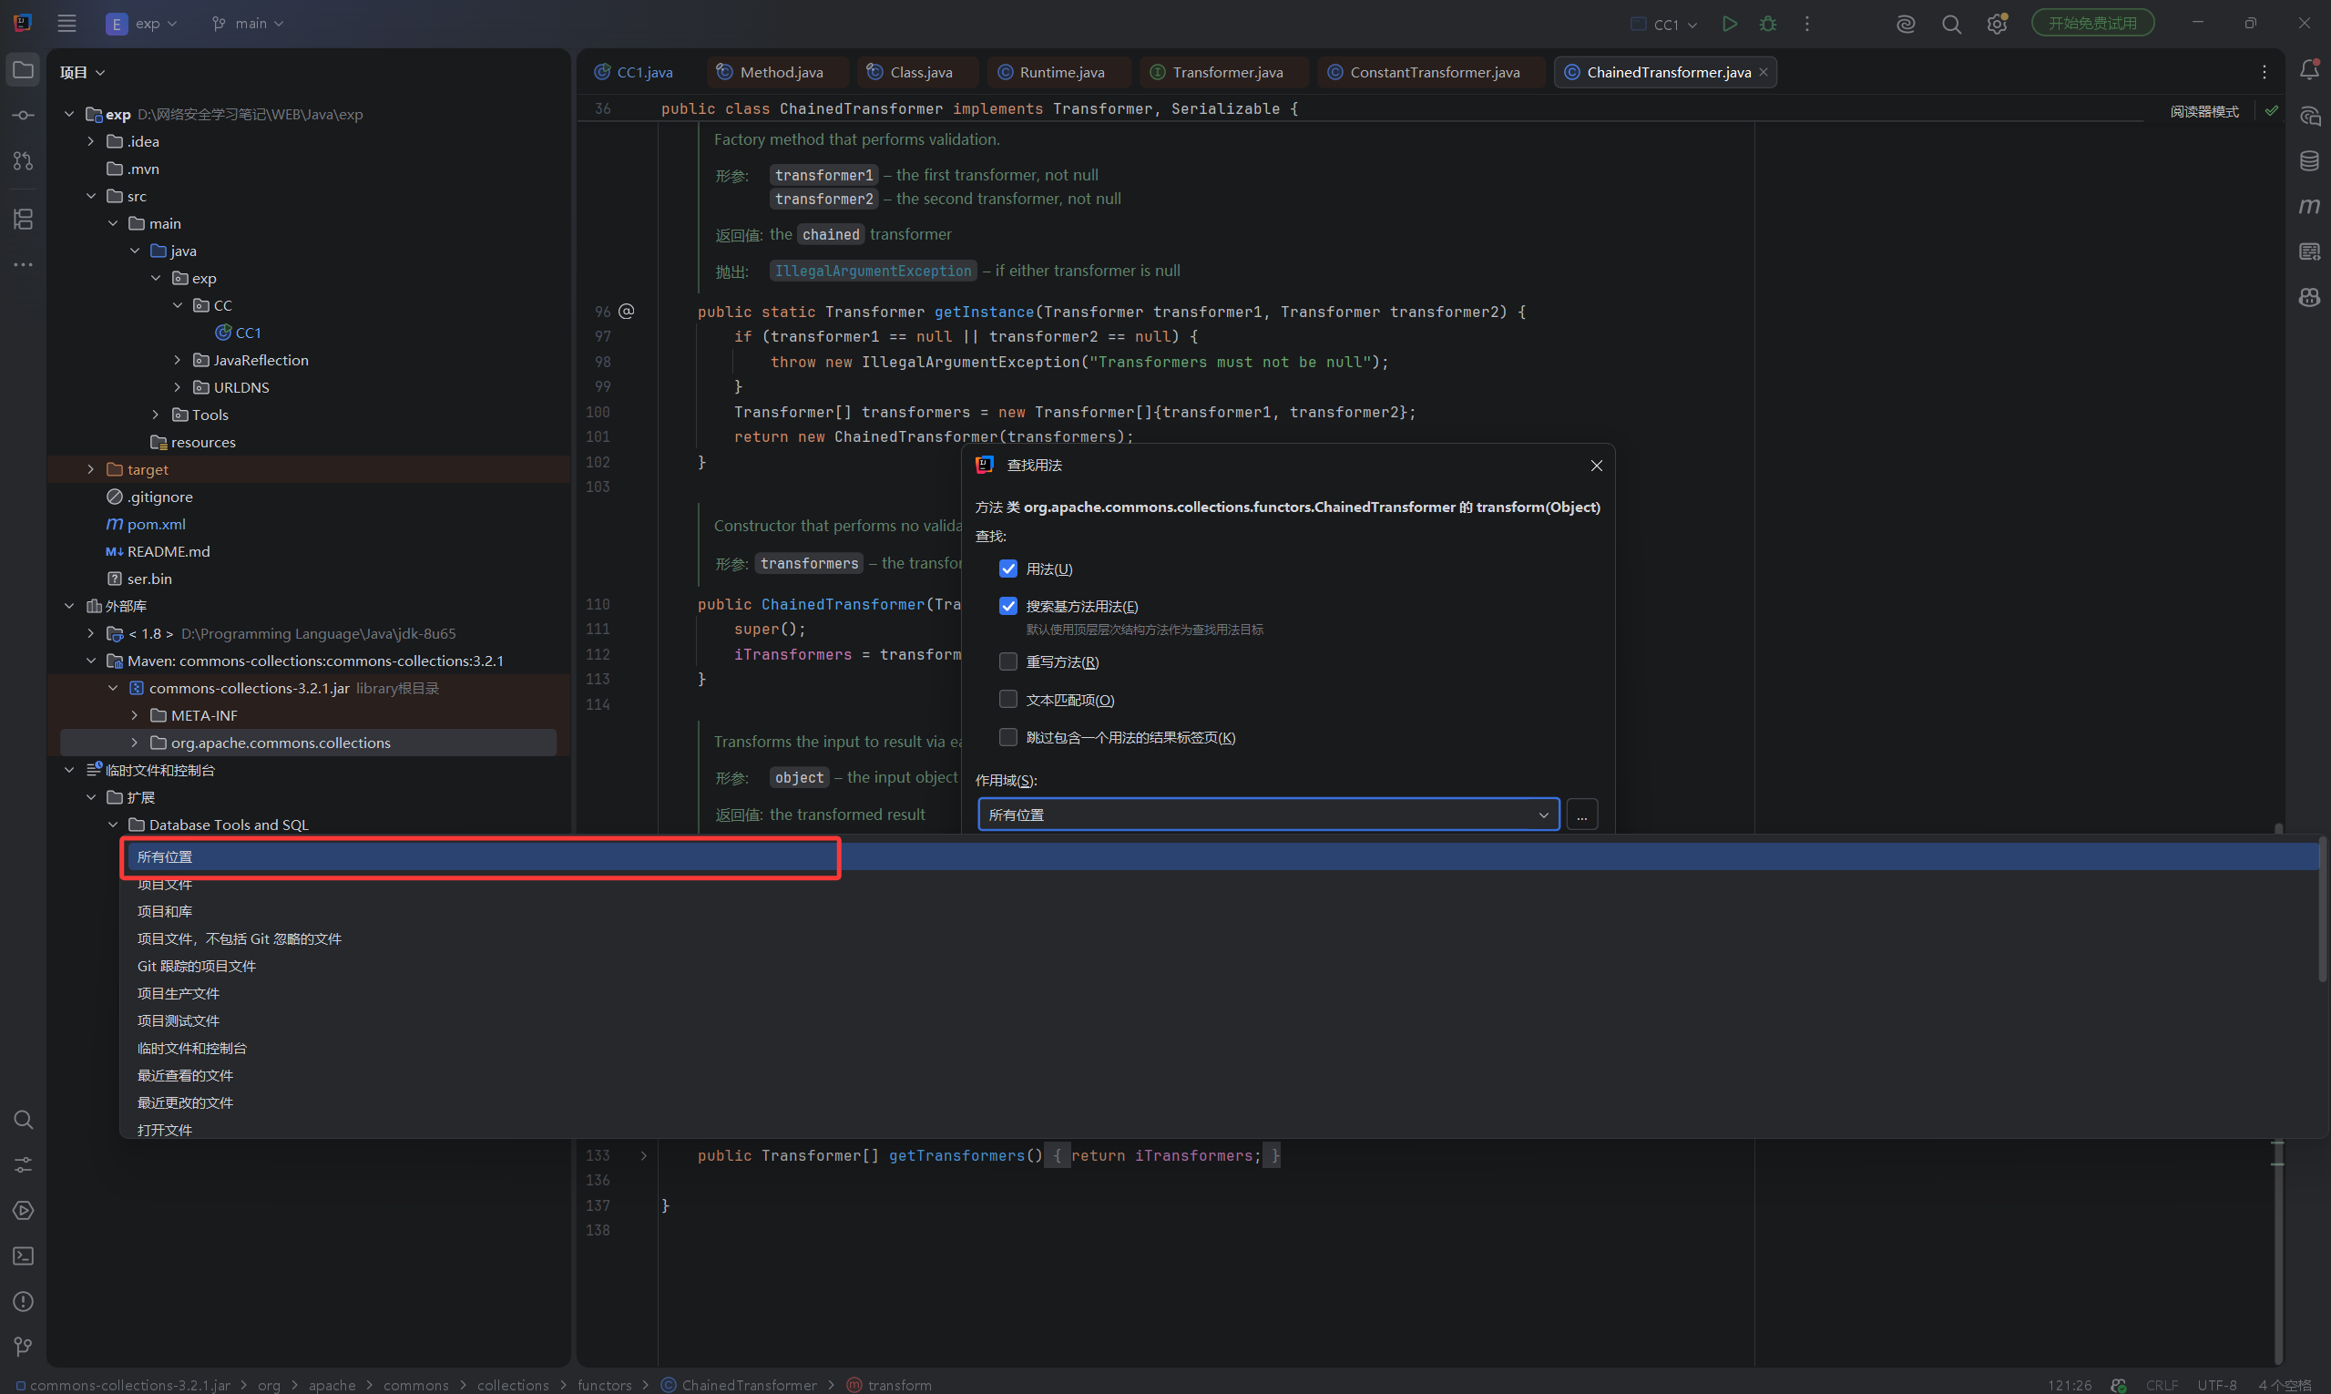This screenshot has width=2331, height=1394.
Task: Open the Problems tool window
Action: (24, 1301)
